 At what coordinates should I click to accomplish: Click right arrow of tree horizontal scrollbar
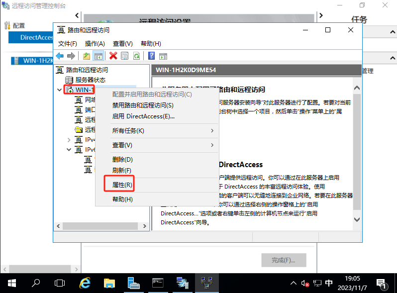[145, 226]
